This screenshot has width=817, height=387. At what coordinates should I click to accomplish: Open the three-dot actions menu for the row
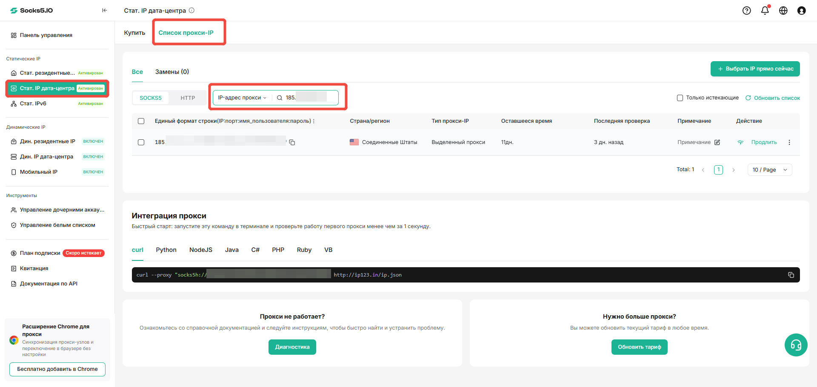[x=789, y=142]
